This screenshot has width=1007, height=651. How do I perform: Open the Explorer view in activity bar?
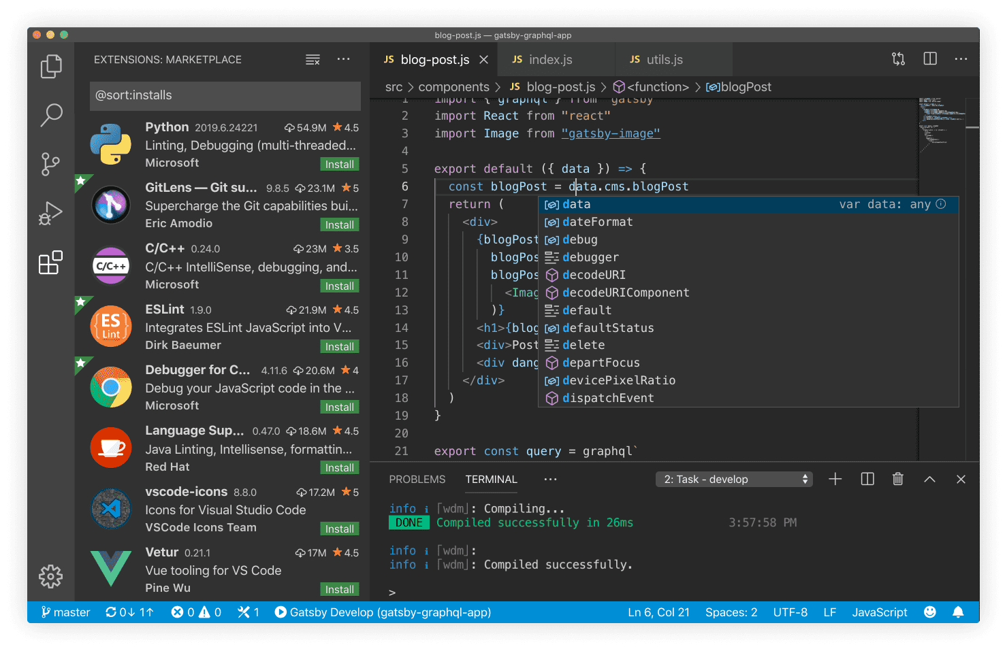coord(51,66)
